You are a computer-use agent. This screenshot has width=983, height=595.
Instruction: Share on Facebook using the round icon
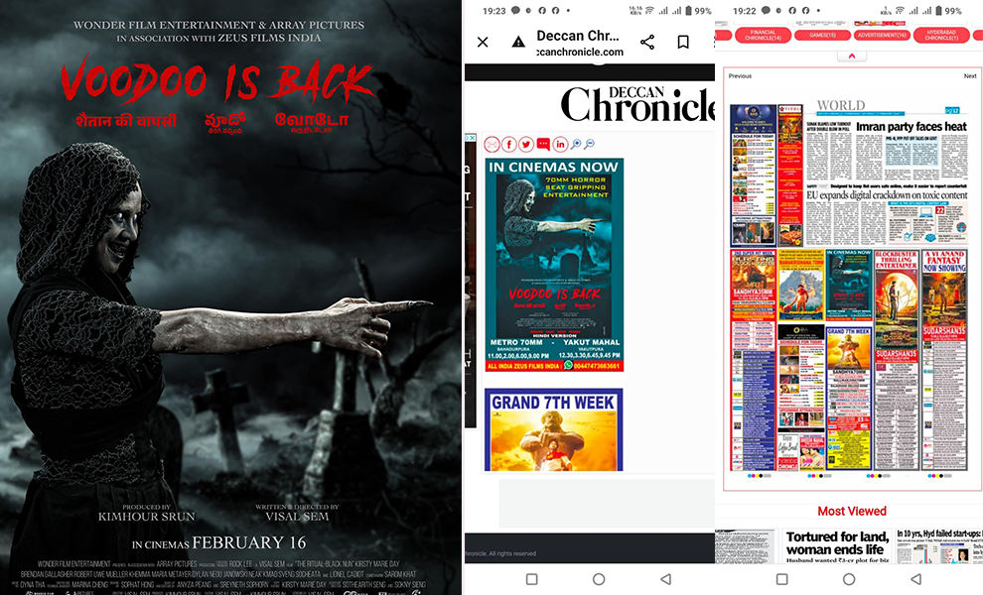508,145
